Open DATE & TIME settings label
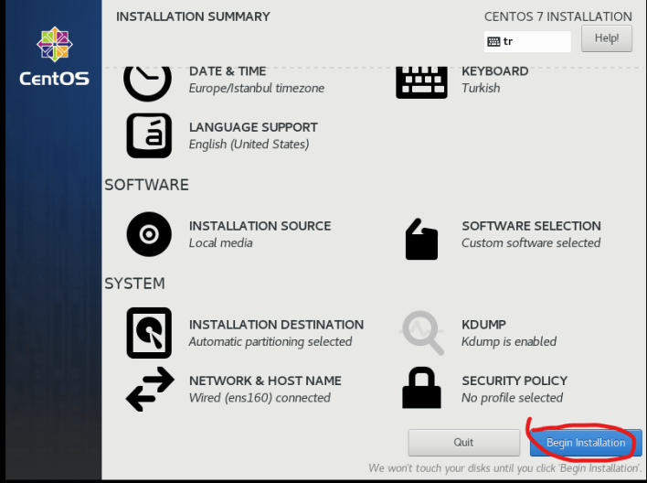This screenshot has width=647, height=483. (228, 71)
